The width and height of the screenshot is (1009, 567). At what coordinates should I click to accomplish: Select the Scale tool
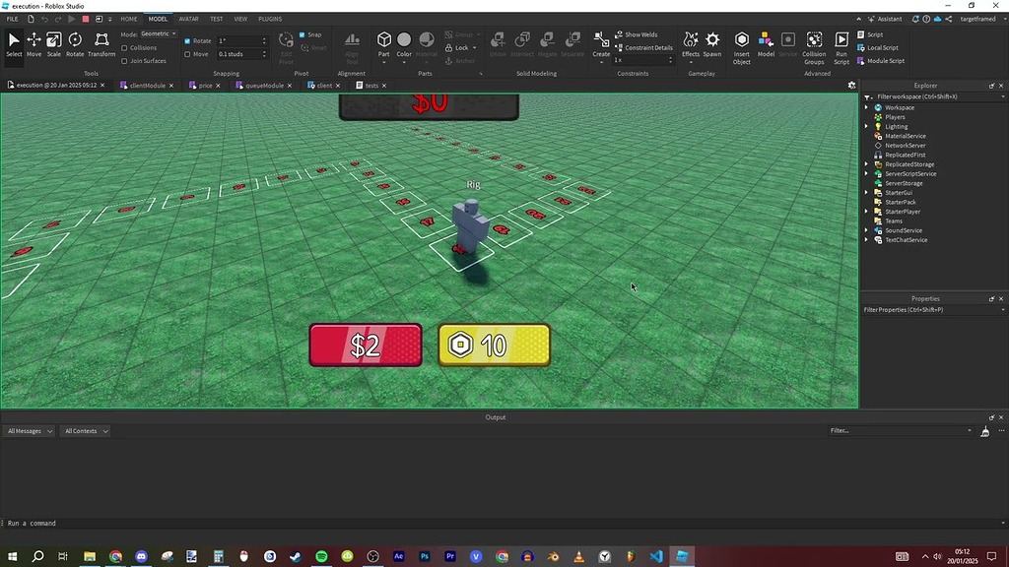pos(54,46)
